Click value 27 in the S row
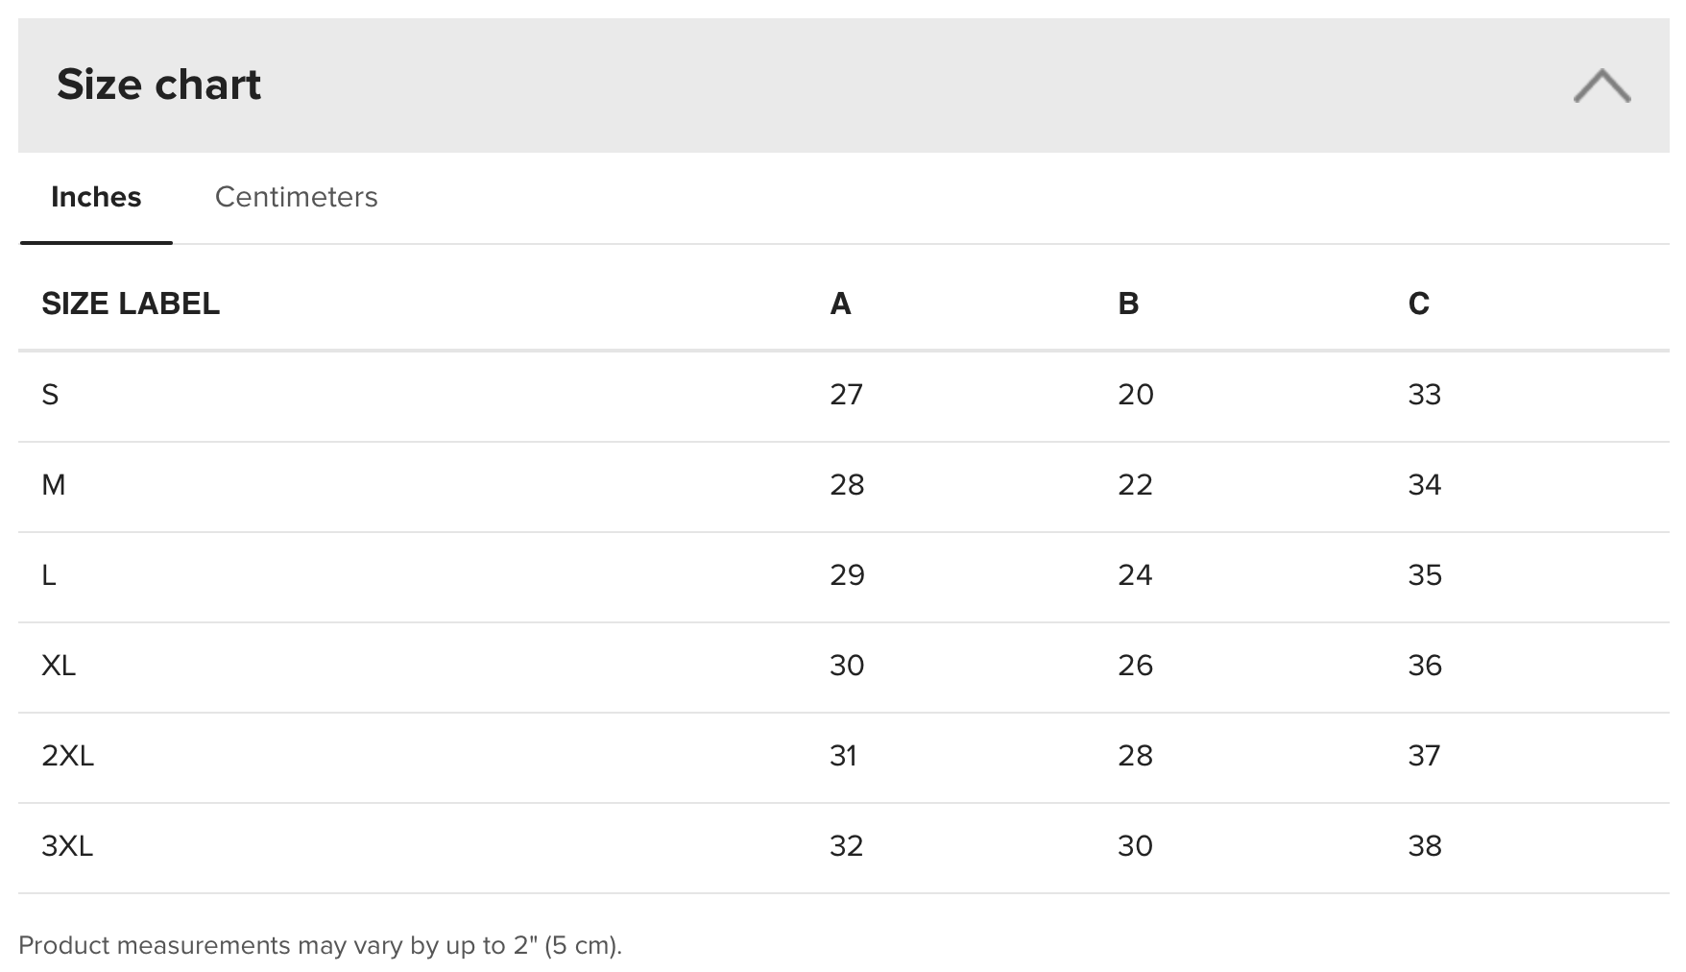 [x=846, y=395]
